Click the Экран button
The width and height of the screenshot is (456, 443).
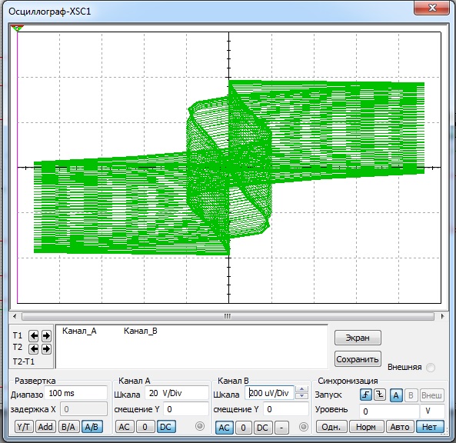(x=358, y=338)
